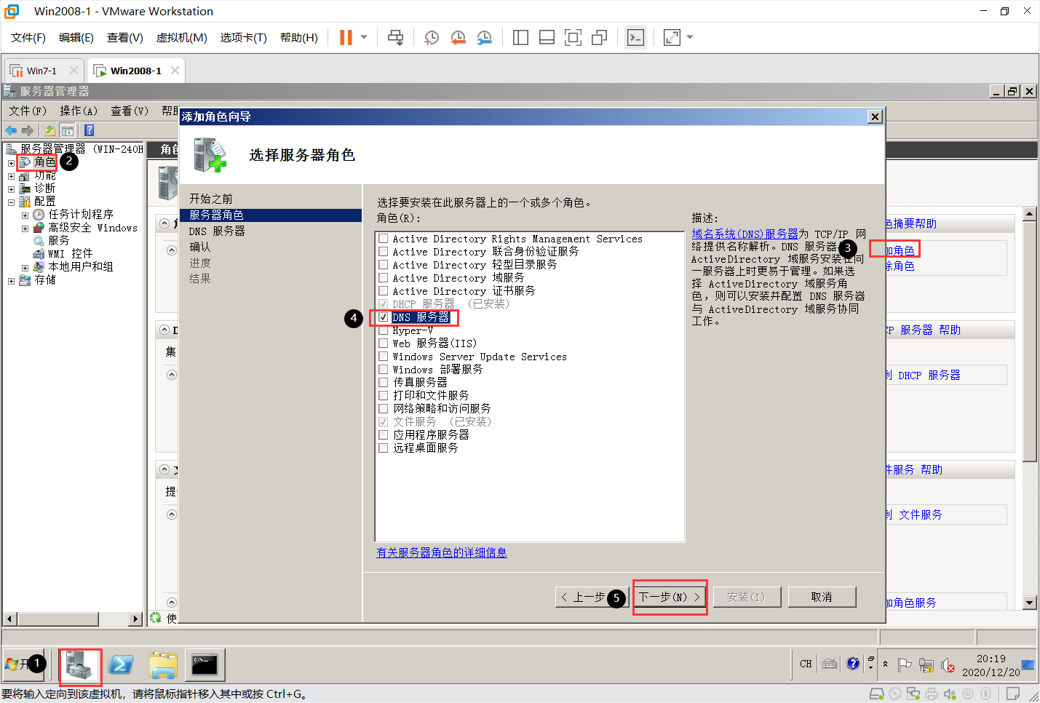Open the VMware 文件(F) menu

28,37
